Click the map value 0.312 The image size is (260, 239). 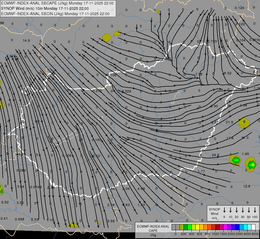pos(97,91)
